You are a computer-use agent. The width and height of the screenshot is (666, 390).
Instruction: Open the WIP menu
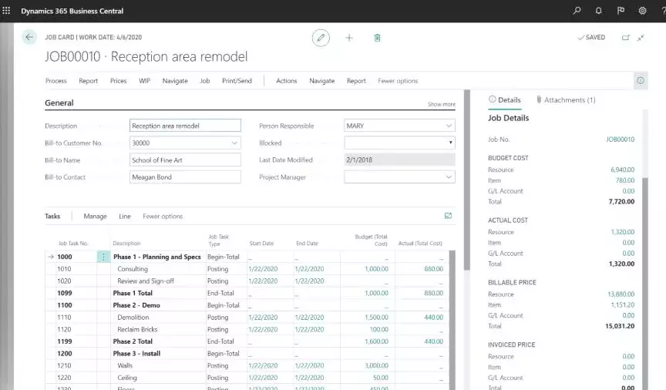(144, 81)
